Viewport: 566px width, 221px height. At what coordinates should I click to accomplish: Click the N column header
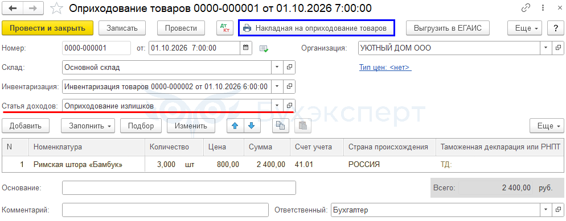click(15, 147)
